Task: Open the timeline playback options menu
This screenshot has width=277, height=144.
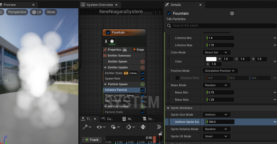Action: 115,127
